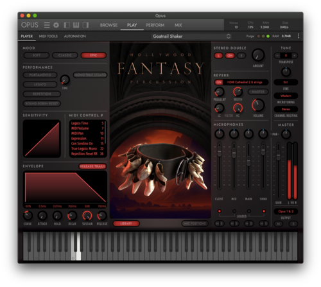Increase transpose with the plus stepper

295,56
